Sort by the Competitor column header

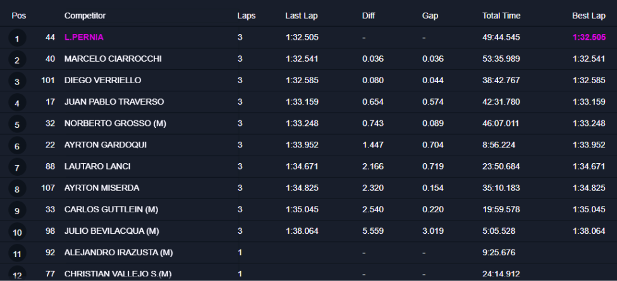coord(85,16)
